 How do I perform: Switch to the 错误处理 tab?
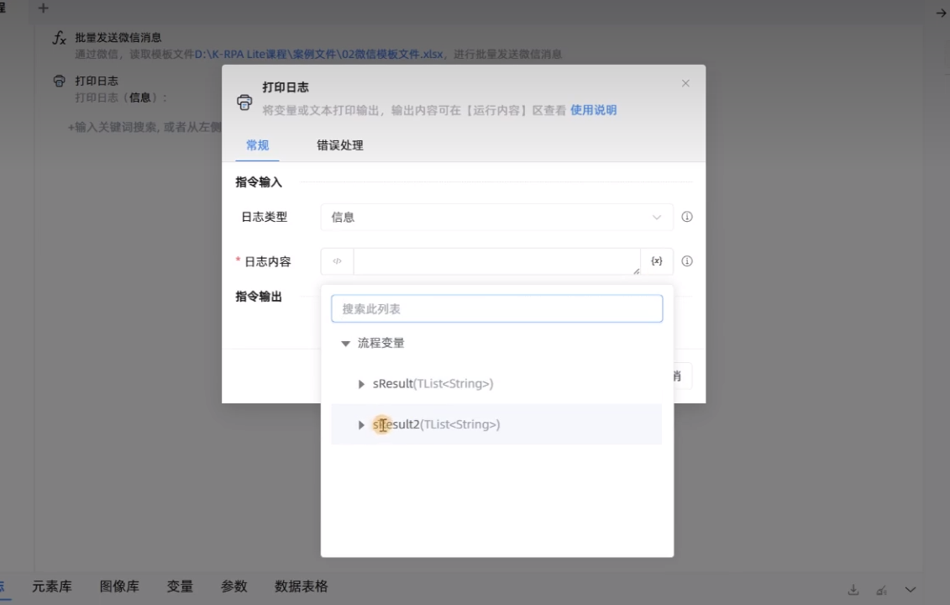[339, 145]
